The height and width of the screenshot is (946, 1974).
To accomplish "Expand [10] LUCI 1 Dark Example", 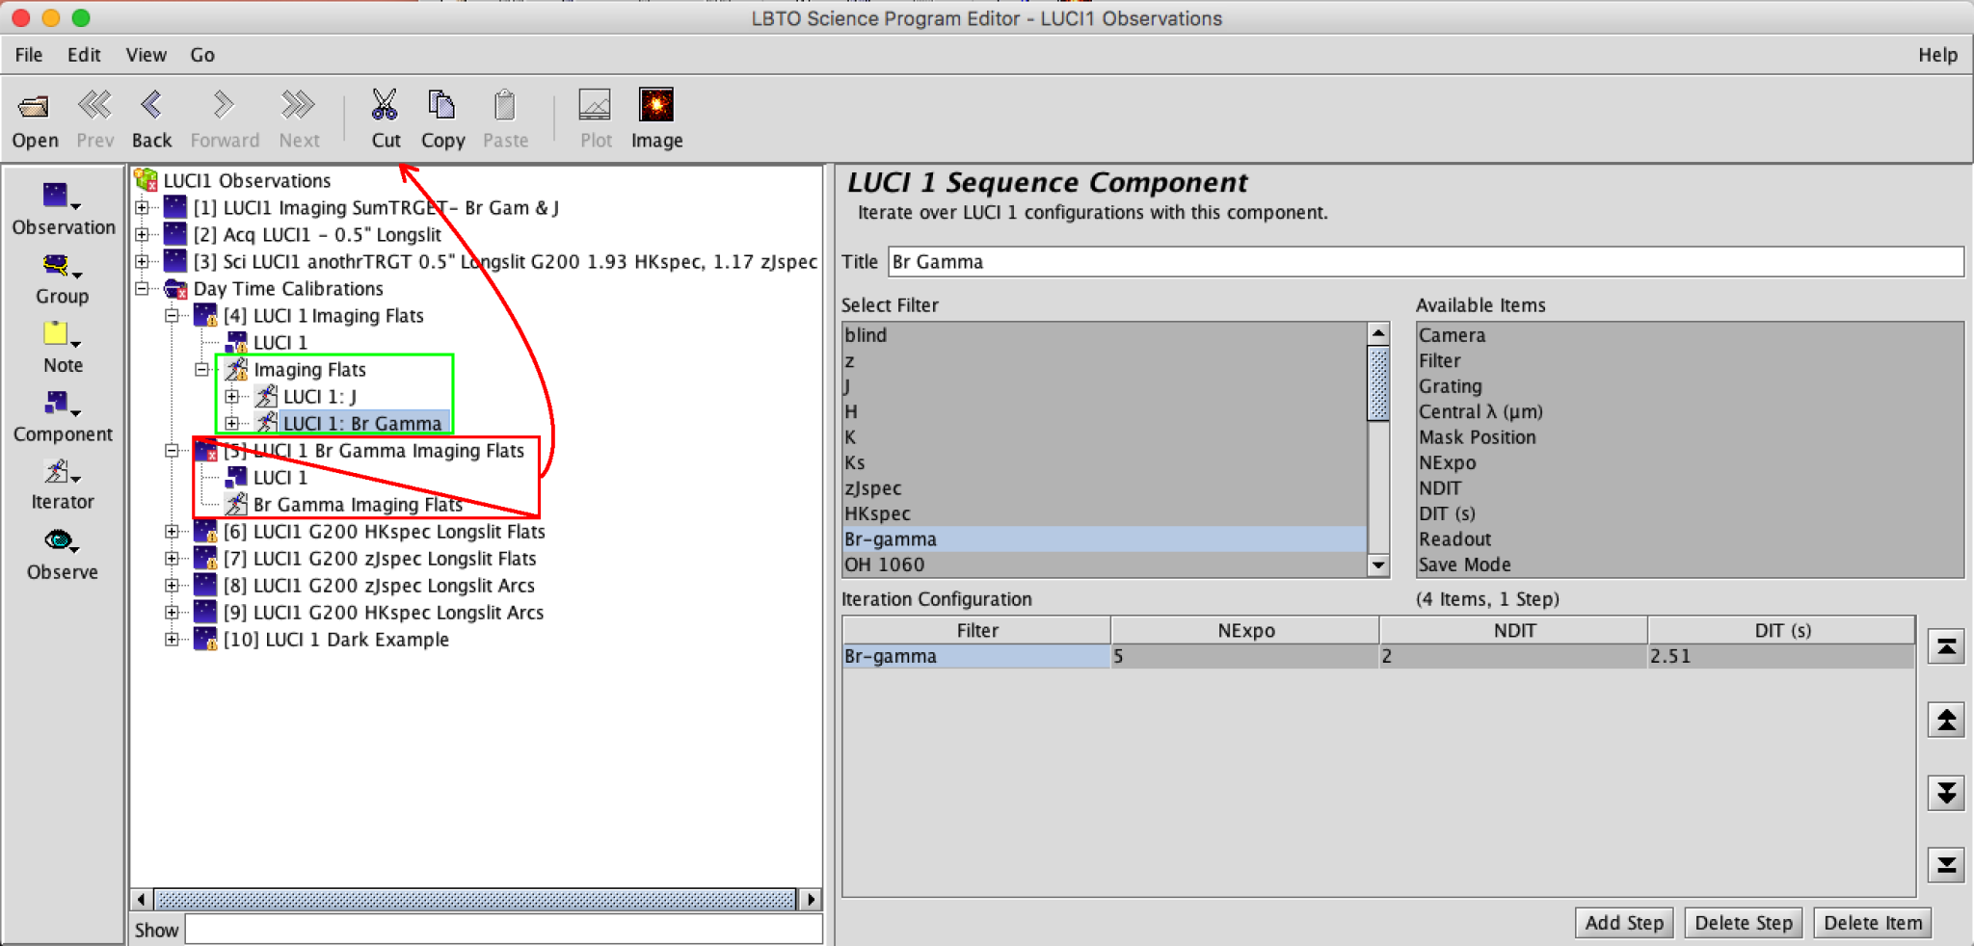I will point(172,639).
